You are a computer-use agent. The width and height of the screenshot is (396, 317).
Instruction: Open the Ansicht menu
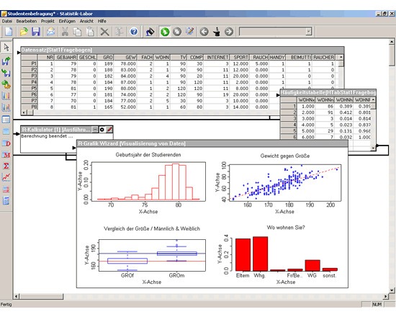(86, 21)
